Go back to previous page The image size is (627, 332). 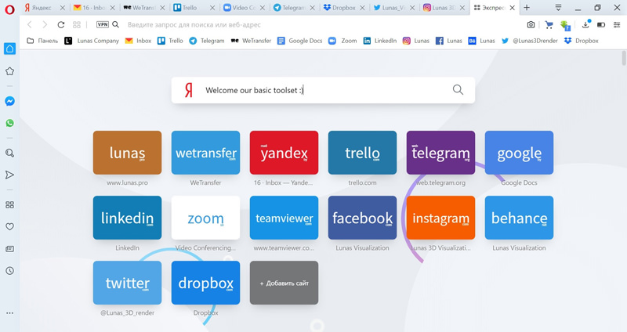coord(30,25)
